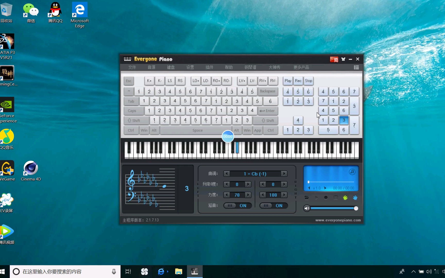Click the Windows search box
Viewport: 445px width, 278px height.
pos(65,272)
